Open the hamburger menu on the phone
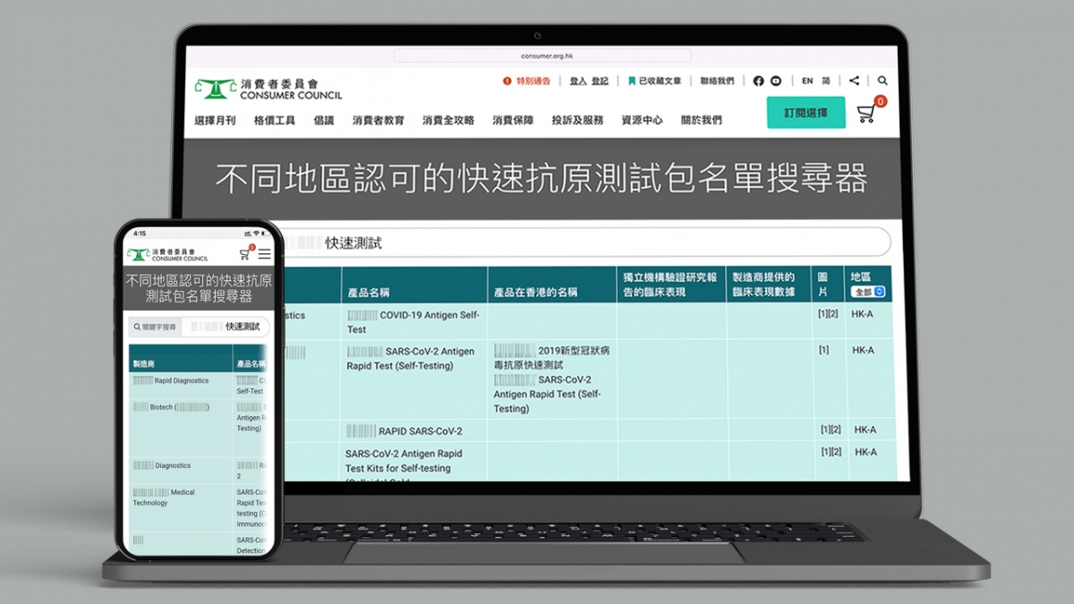The image size is (1074, 604). 265,253
